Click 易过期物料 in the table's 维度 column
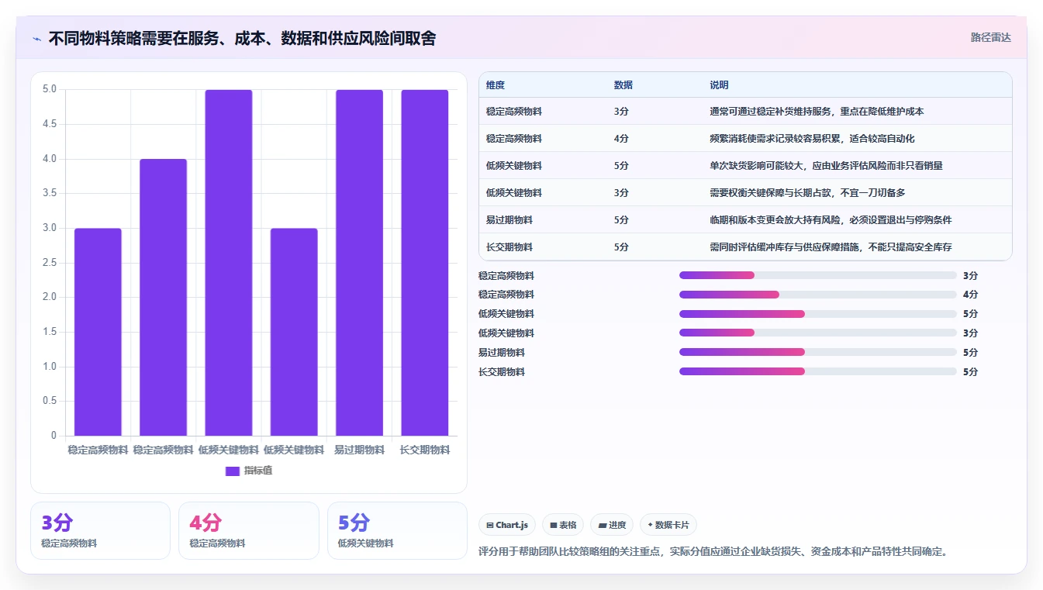 pos(509,220)
